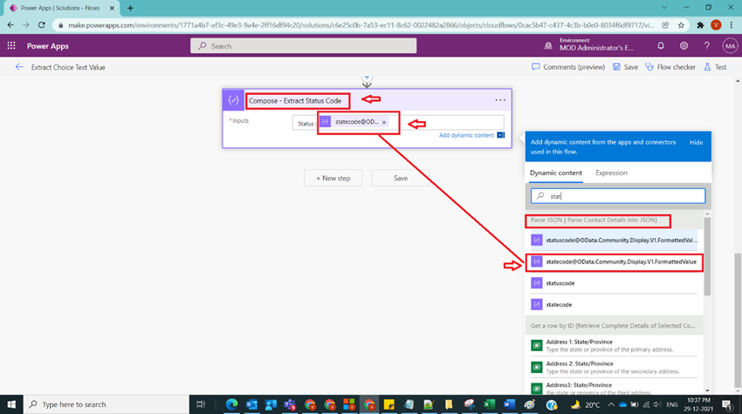742x414 pixels.
Task: Reload the browser page
Action: click(42, 25)
